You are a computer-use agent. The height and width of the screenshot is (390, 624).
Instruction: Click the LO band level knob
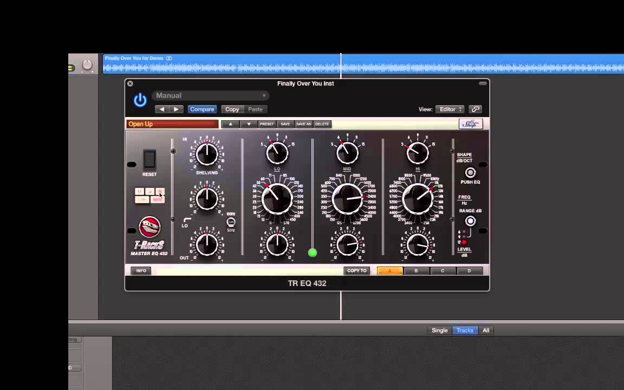pos(277,244)
